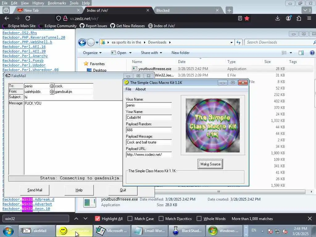The image size is (316, 237).
Task: Change view icon in Explorer toolbar
Action: pyautogui.click(x=284, y=53)
